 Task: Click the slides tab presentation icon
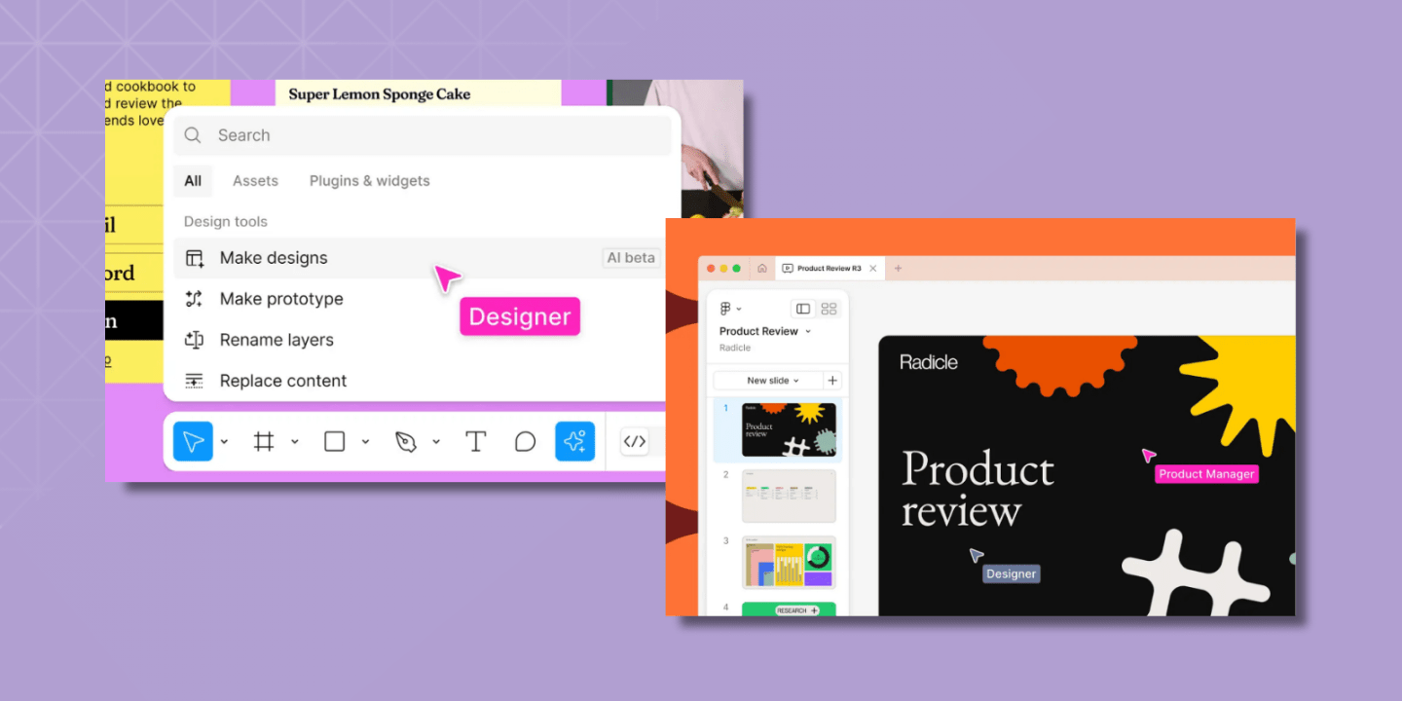787,269
